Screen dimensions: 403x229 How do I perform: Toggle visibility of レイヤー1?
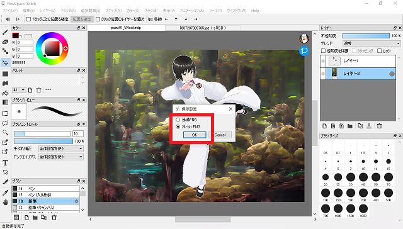pyautogui.click(x=323, y=61)
